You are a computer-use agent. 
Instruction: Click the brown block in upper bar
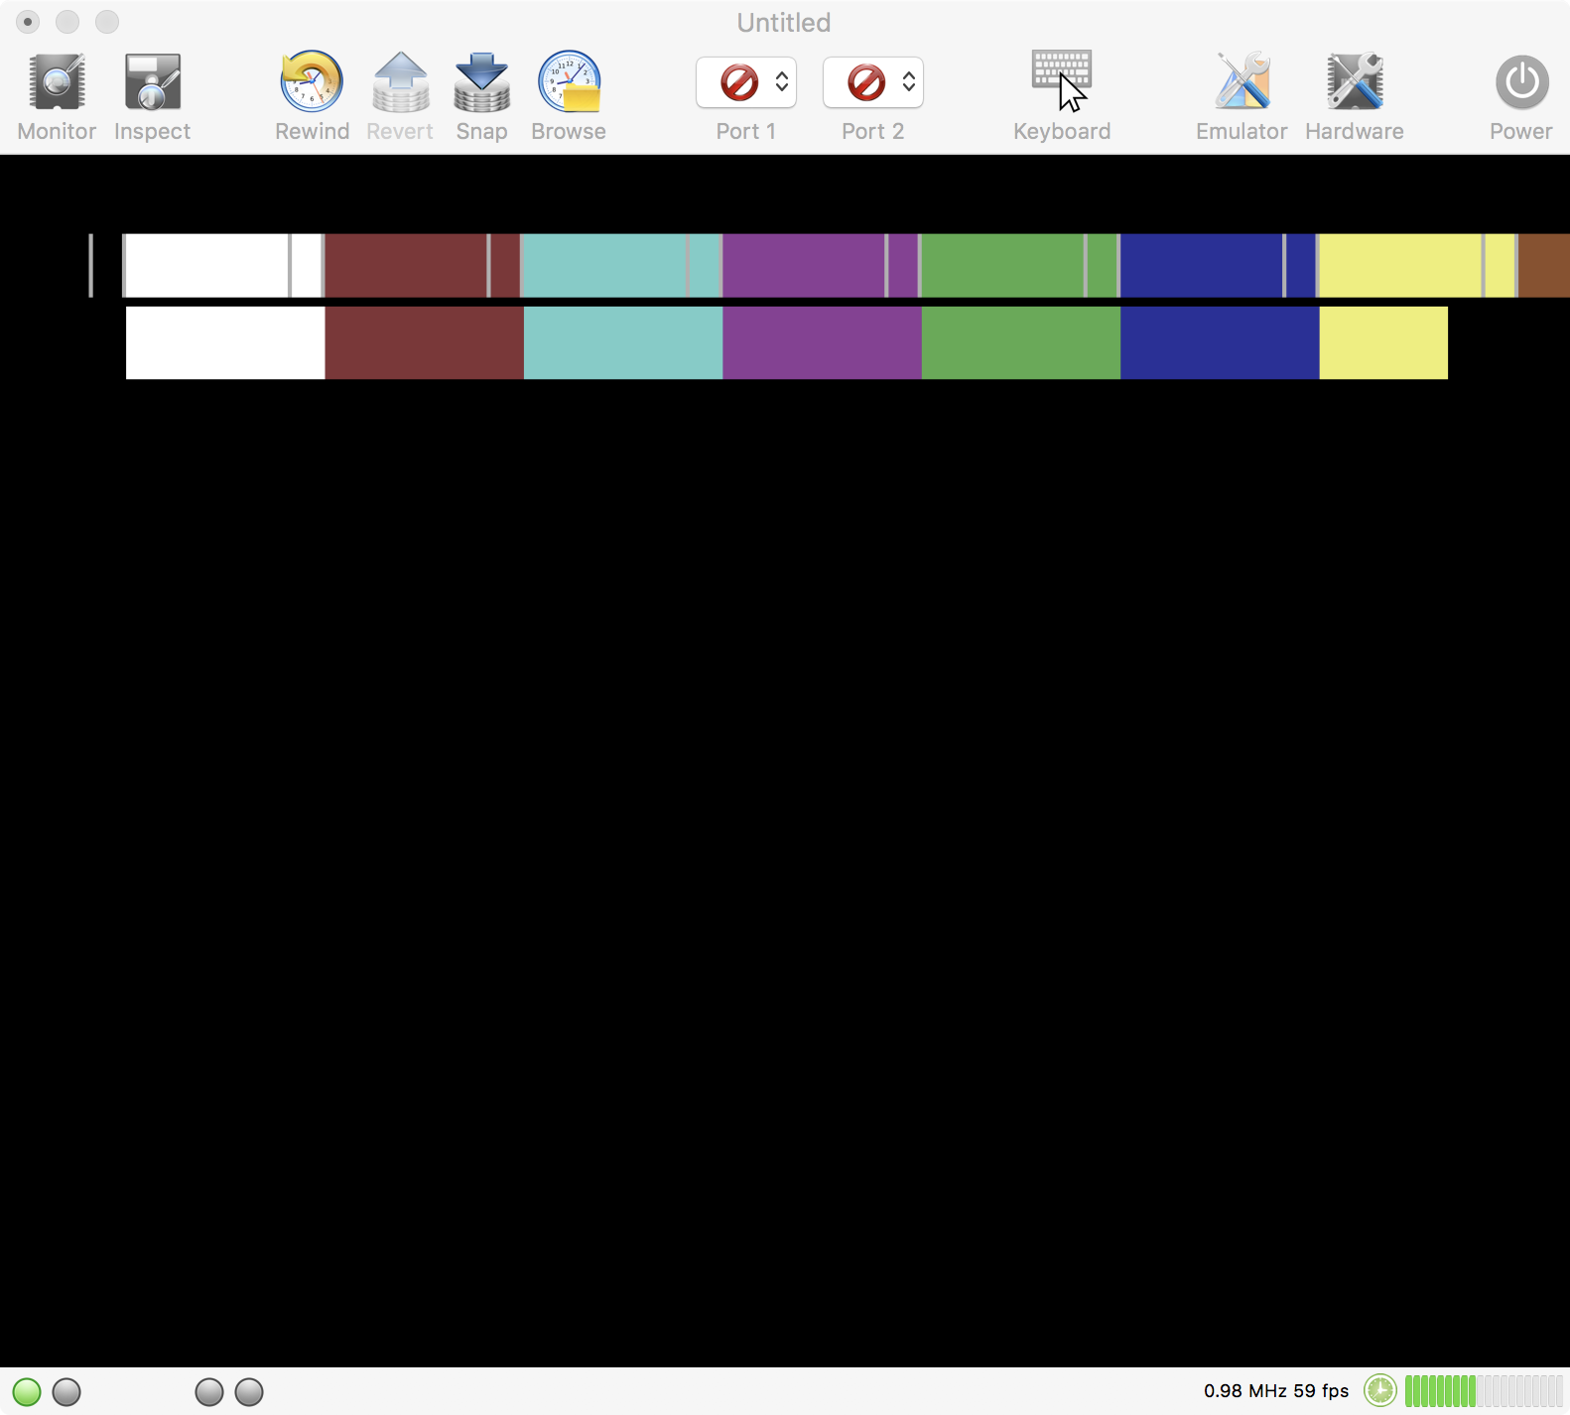1544,265
